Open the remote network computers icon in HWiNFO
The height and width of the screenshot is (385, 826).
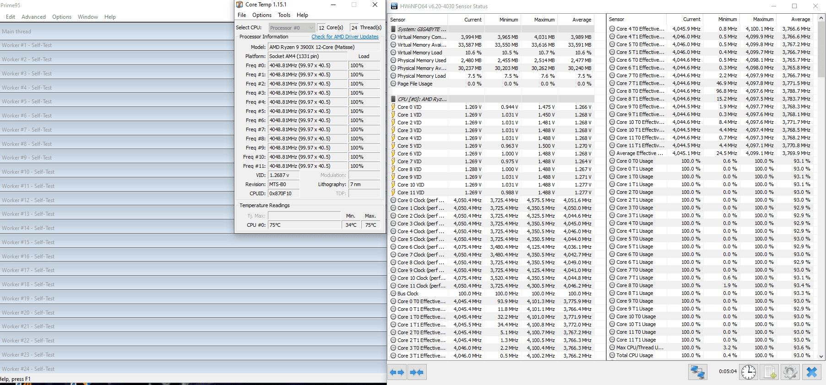pos(698,372)
